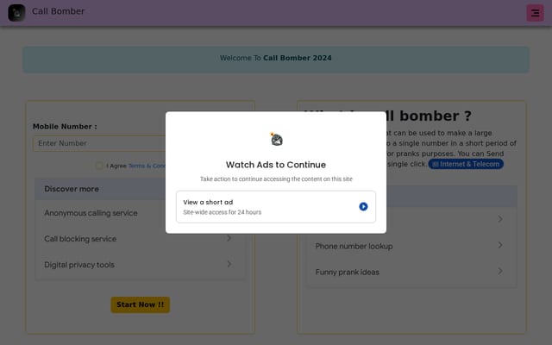Viewport: 552px width, 345px height.
Task: Click the Site-wide access for 24 hours text
Action: pos(223,212)
